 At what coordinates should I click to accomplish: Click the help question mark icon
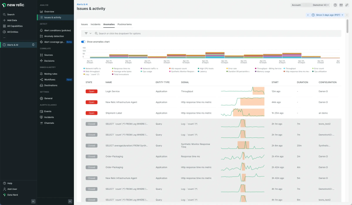335,5
